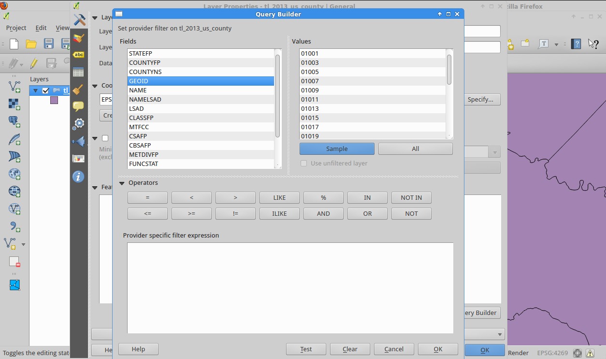The height and width of the screenshot is (359, 606).
Task: Check the Use unfiltered layer box
Action: [x=303, y=164]
